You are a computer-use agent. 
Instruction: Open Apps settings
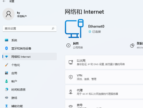click(x=30, y=73)
